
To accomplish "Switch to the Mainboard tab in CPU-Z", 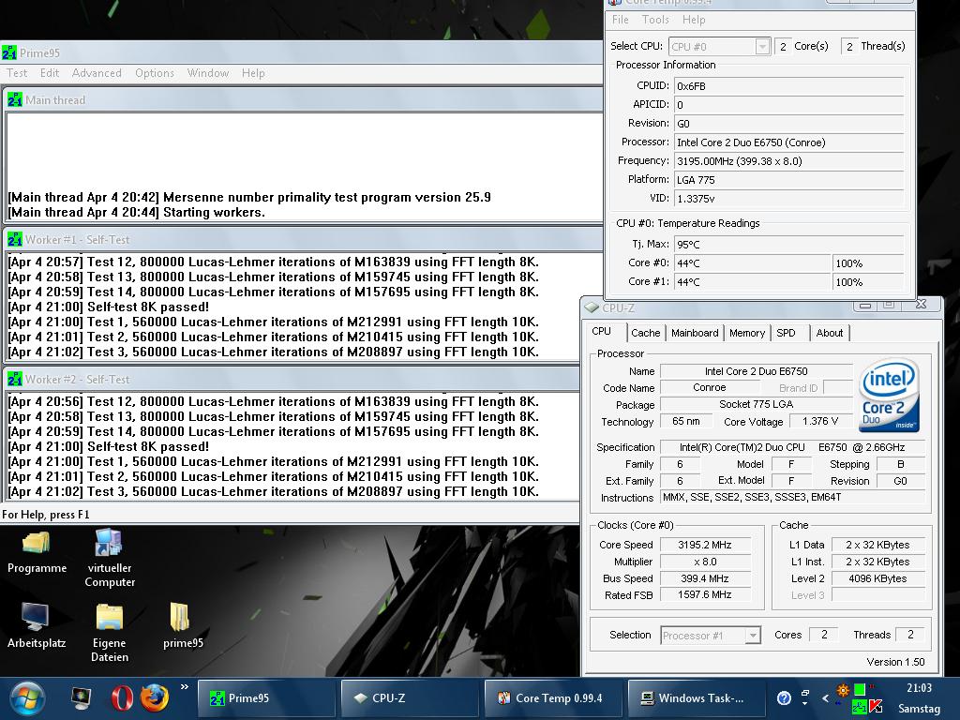I will point(695,333).
